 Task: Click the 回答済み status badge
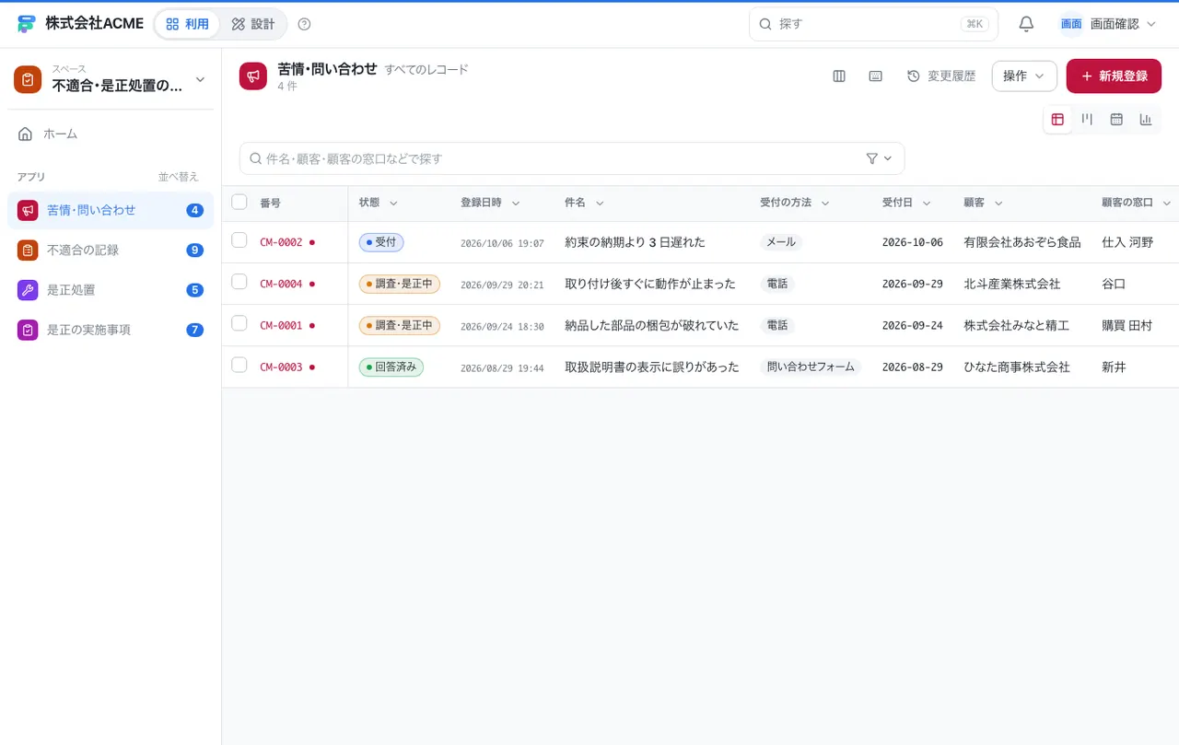click(391, 367)
